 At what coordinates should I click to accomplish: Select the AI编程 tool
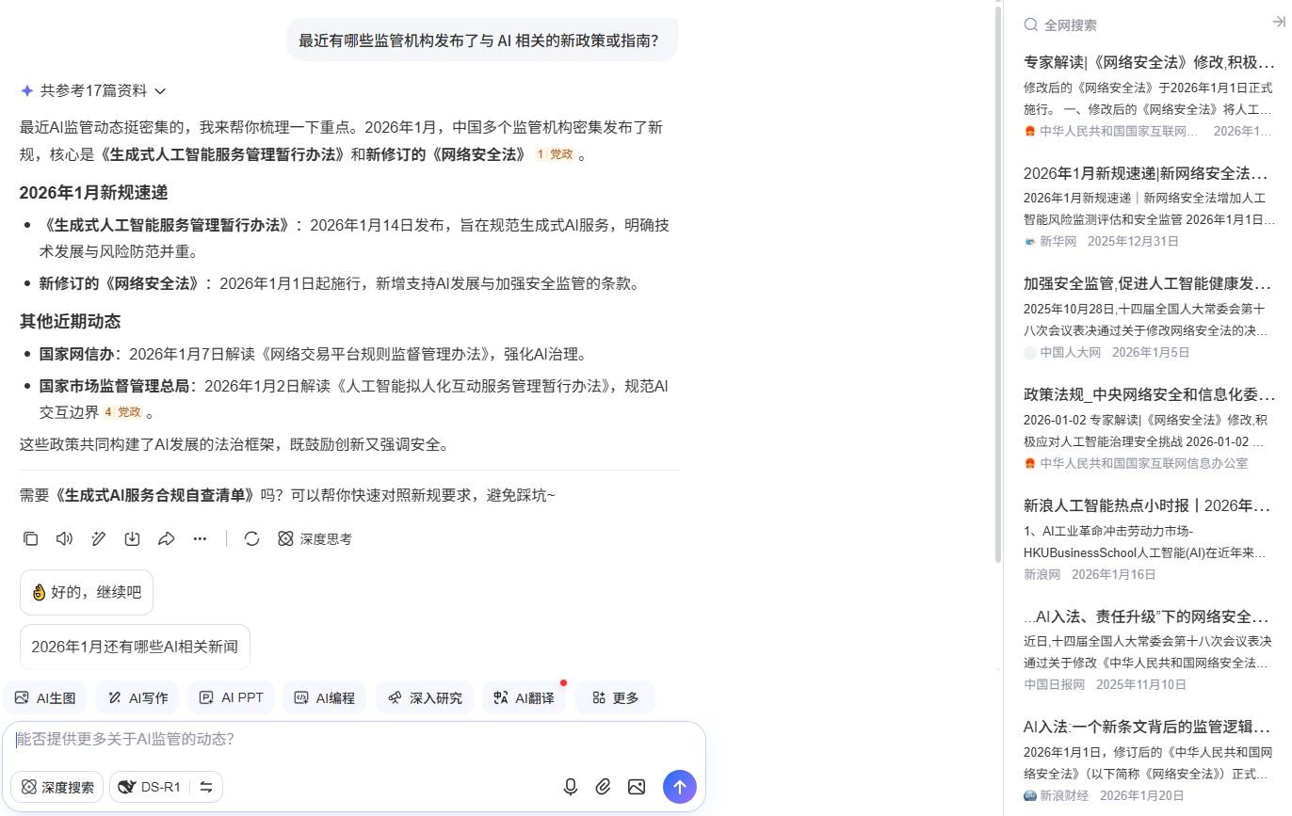[x=324, y=697]
